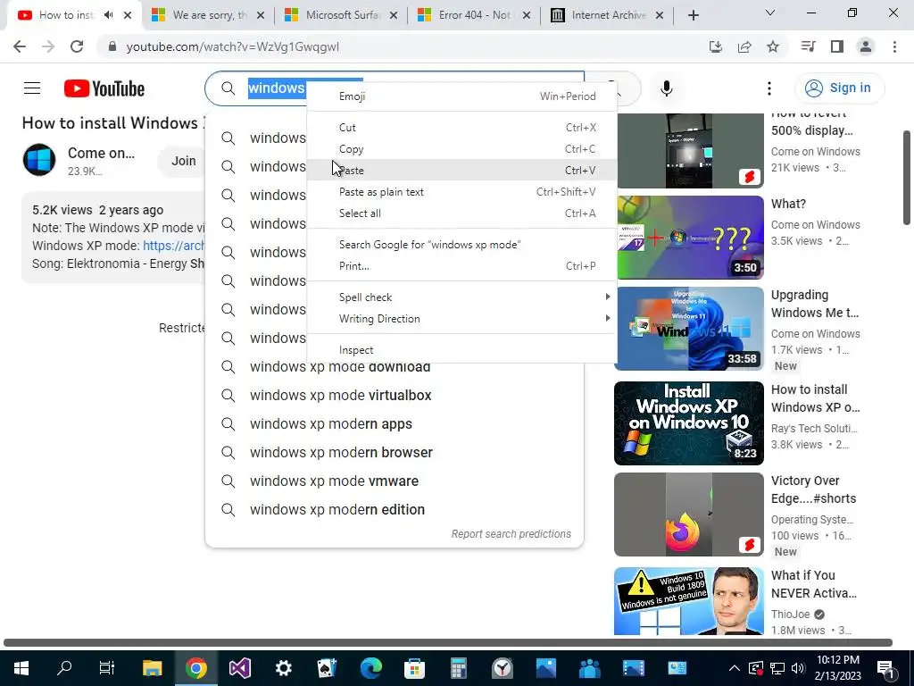914x686 pixels.
Task: Open Microsoft Edge from the taskbar
Action: pyautogui.click(x=370, y=668)
